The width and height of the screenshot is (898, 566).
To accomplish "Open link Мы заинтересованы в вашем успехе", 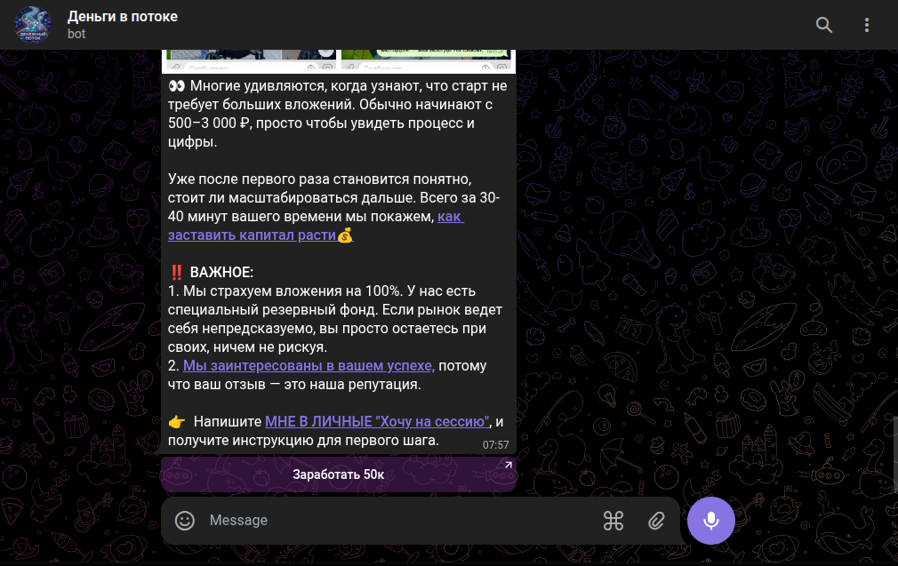I will 309,365.
